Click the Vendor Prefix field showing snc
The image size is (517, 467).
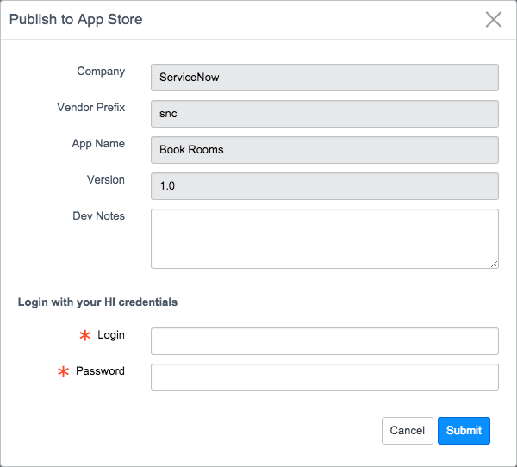pos(325,114)
